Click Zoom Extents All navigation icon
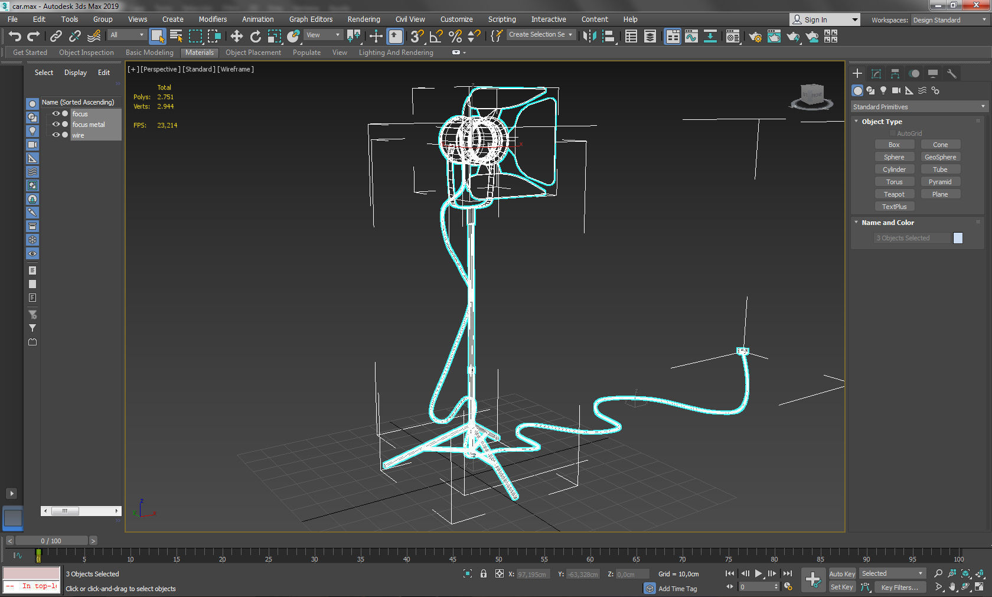992x597 pixels. click(x=980, y=573)
